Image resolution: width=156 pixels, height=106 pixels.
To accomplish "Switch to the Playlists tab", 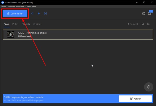I will coord(26,24).
